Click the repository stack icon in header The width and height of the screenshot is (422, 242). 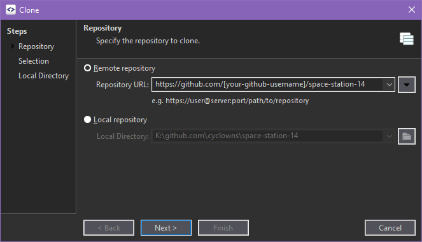tap(406, 39)
